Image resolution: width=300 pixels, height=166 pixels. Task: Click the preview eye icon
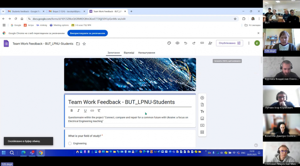tap(177, 43)
